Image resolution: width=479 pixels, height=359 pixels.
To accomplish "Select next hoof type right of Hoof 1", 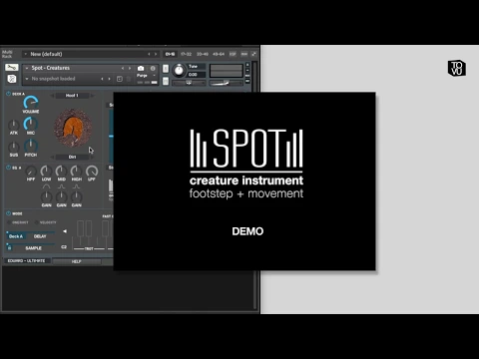I will pos(92,96).
